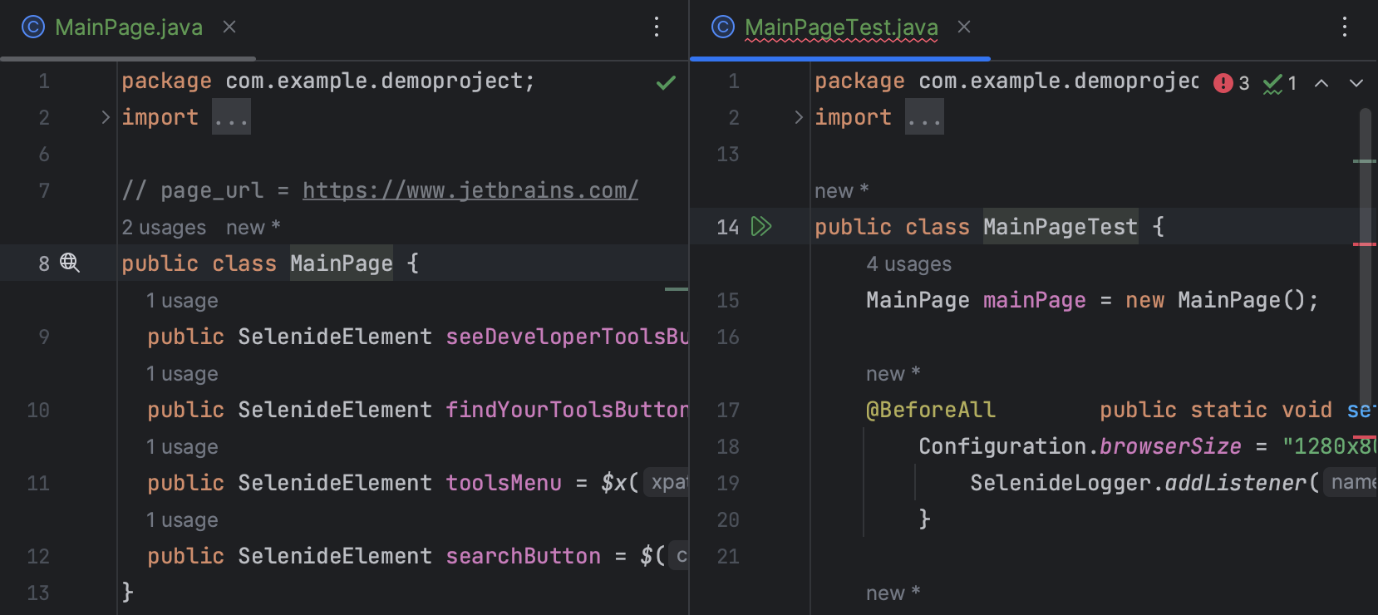Open MainPageTest.java tab options menu
Screen dimensions: 1378x615
1345,27
